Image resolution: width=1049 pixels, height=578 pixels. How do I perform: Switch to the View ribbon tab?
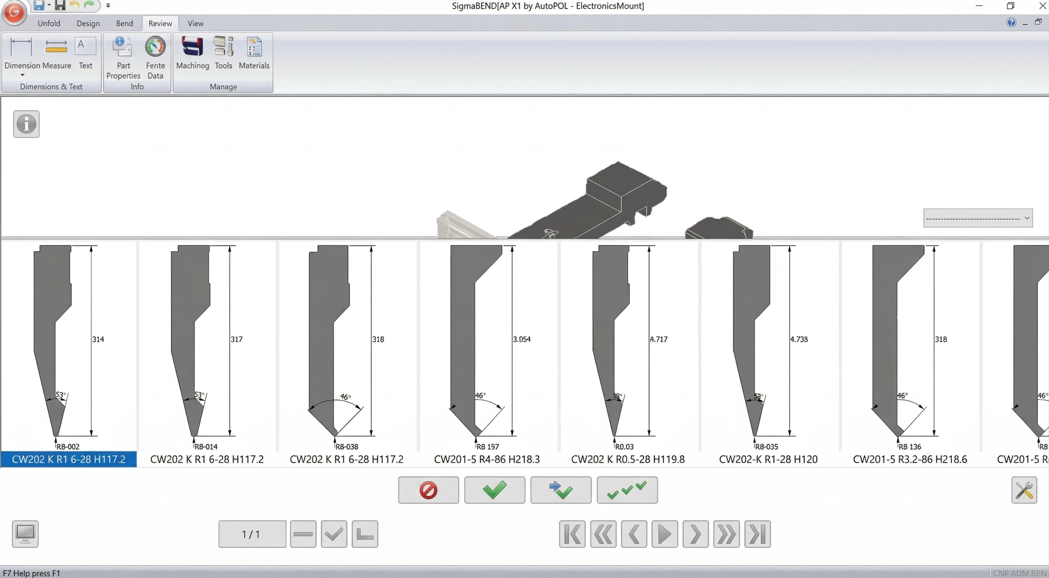pyautogui.click(x=195, y=23)
